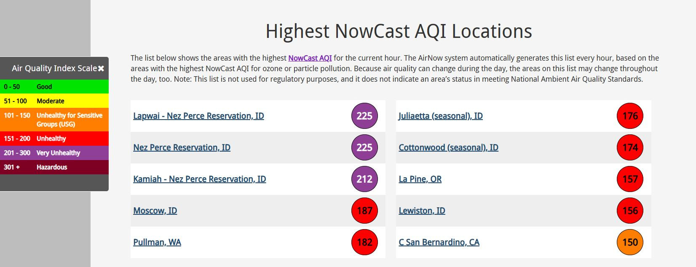The height and width of the screenshot is (267, 696).
Task: Click Cottonwood (seasonal), ID link
Action: (448, 147)
